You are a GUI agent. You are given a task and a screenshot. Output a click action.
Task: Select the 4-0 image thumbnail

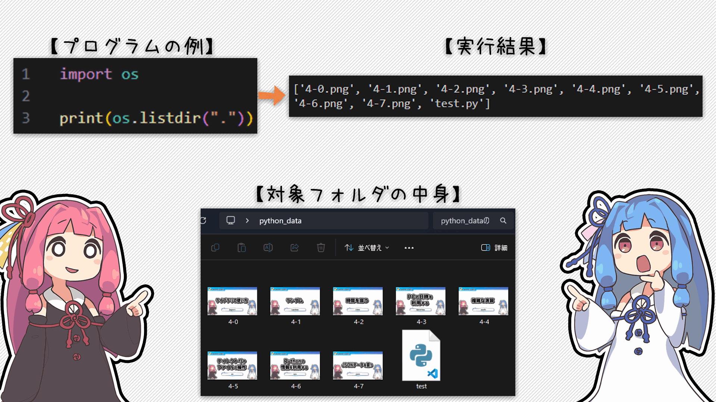pyautogui.click(x=232, y=301)
